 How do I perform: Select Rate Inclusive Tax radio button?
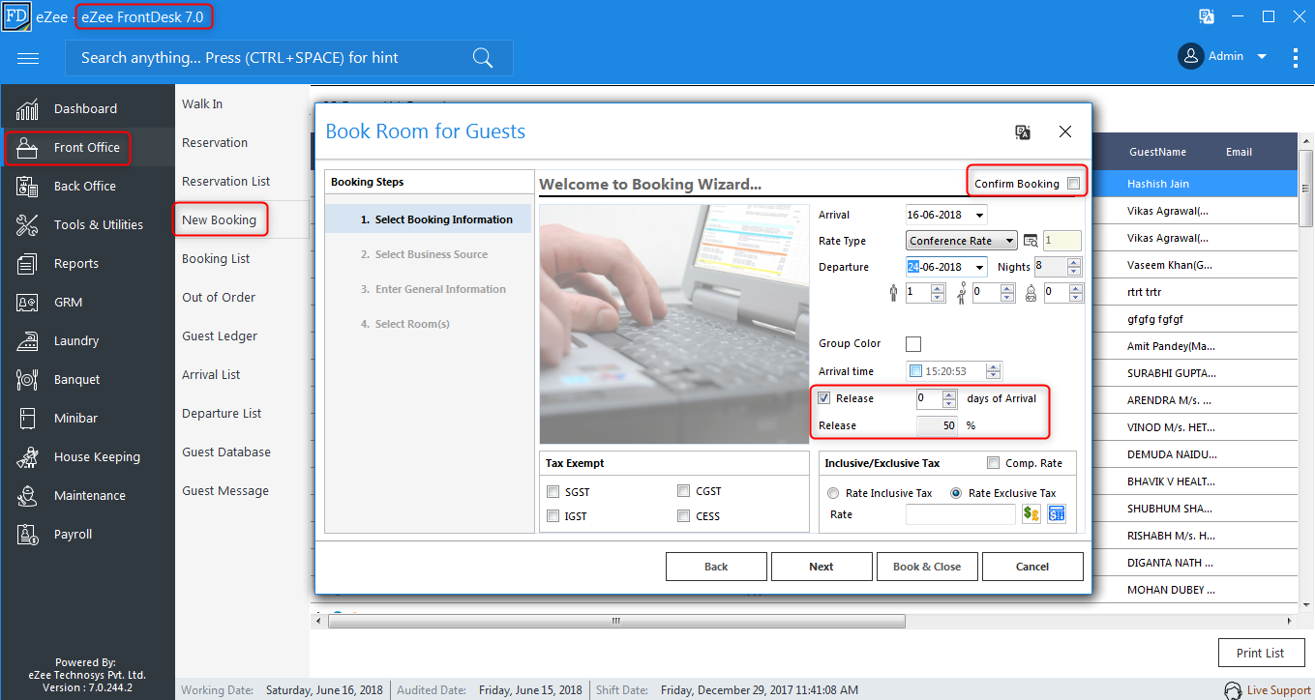pyautogui.click(x=833, y=493)
